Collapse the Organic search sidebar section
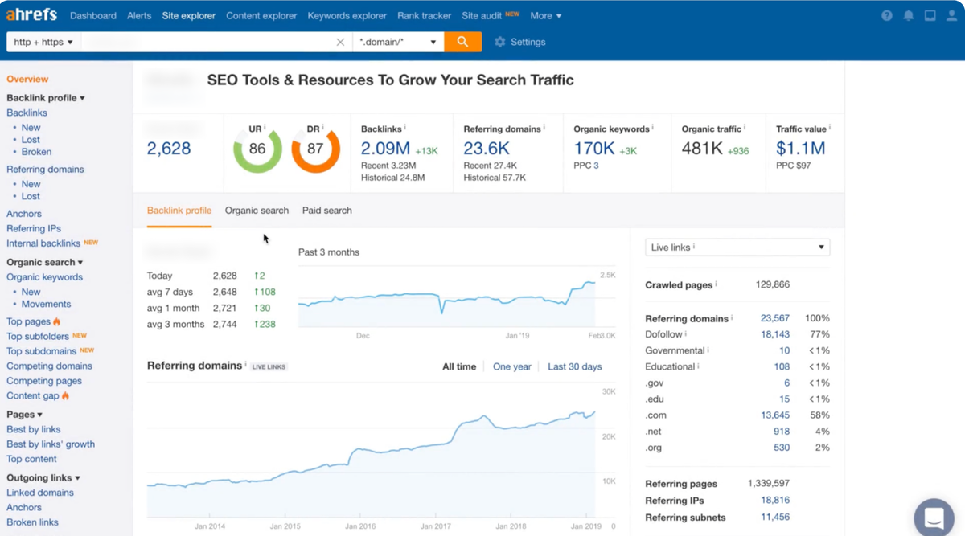965x536 pixels. point(45,262)
